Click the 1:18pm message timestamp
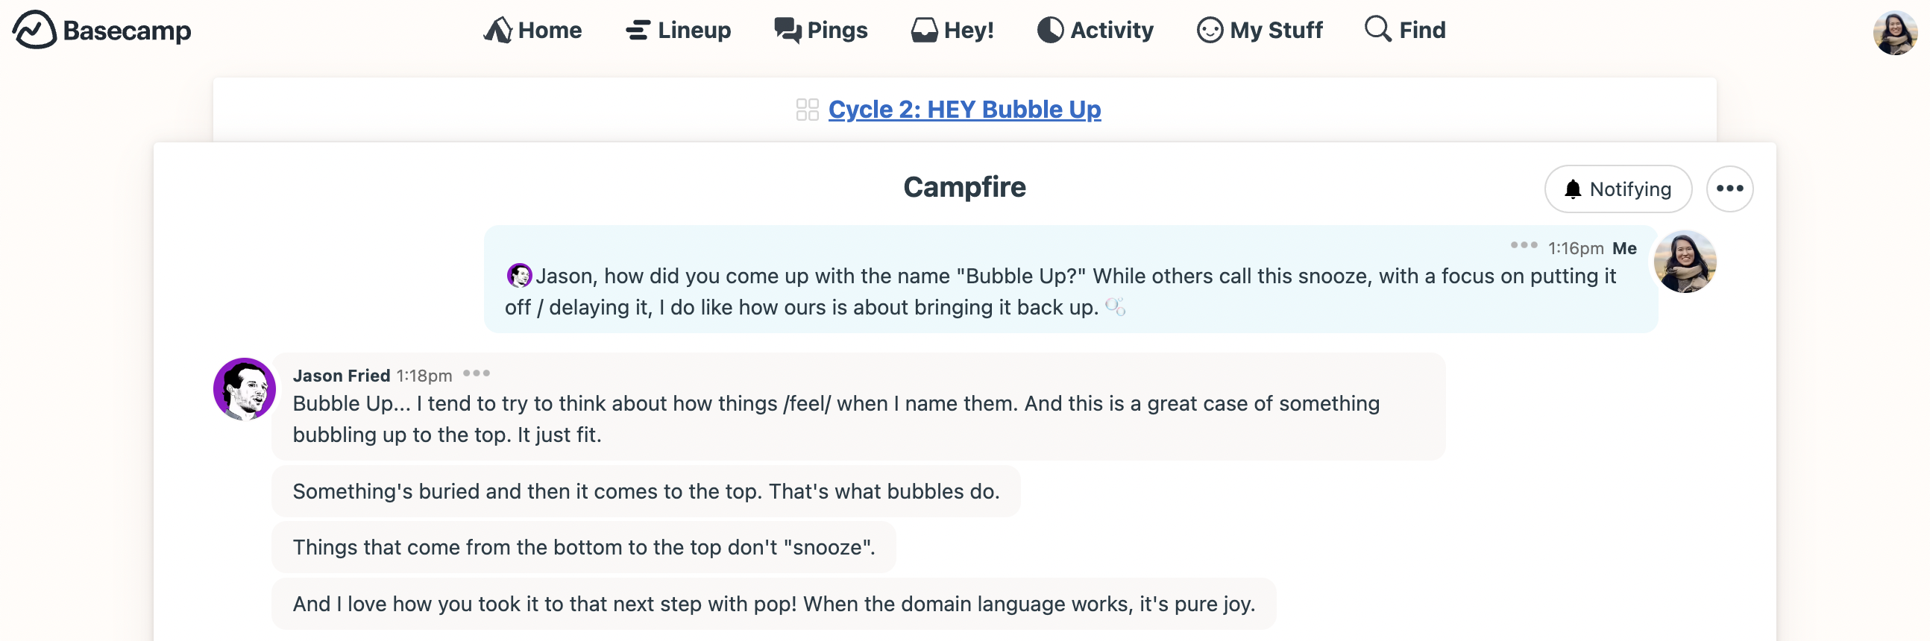Screen dimensions: 1930x641 (424, 375)
